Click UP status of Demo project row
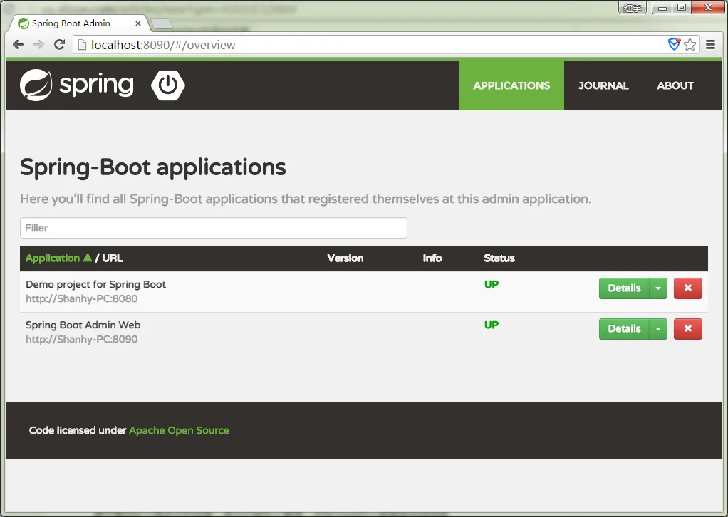728x517 pixels. click(x=492, y=284)
